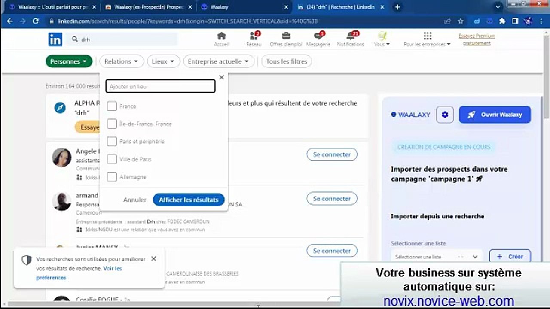Open Pour les entreprises grid menu

tap(427, 39)
